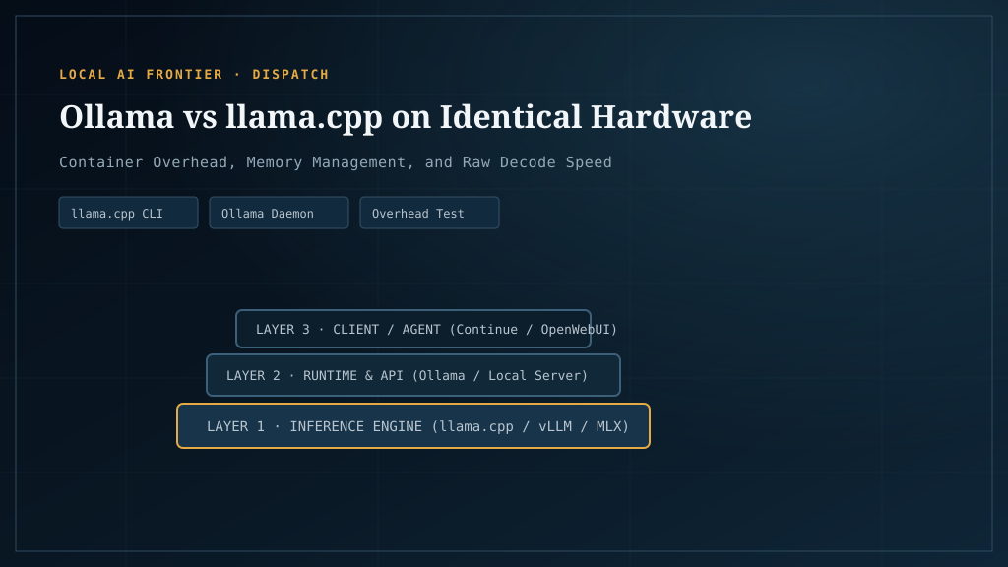Select the Overhead Test tag
1008x567 pixels.
pos(429,213)
